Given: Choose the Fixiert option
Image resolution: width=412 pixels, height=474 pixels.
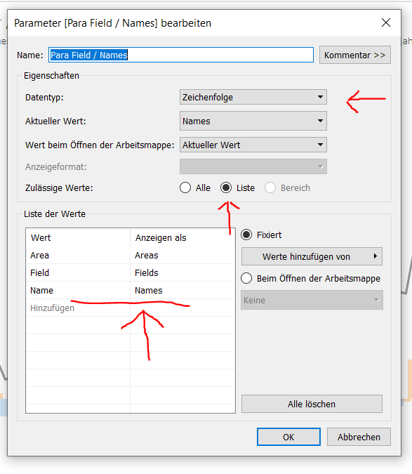Looking at the screenshot, I should [x=246, y=235].
